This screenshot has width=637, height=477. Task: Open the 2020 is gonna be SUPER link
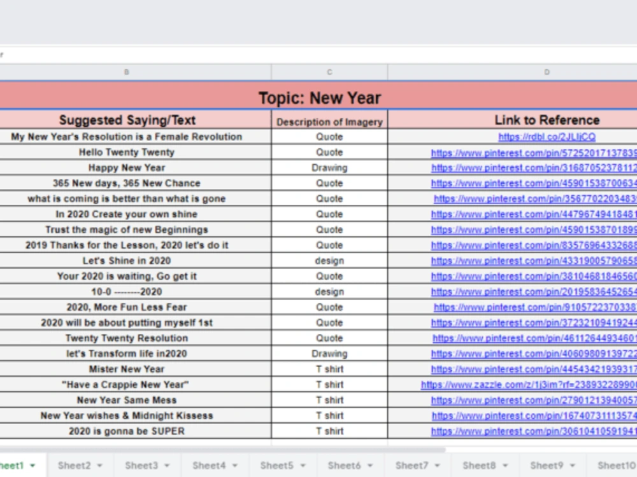pos(534,432)
